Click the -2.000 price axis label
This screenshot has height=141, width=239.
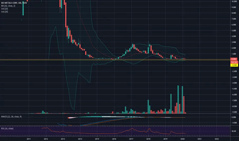point(234,71)
